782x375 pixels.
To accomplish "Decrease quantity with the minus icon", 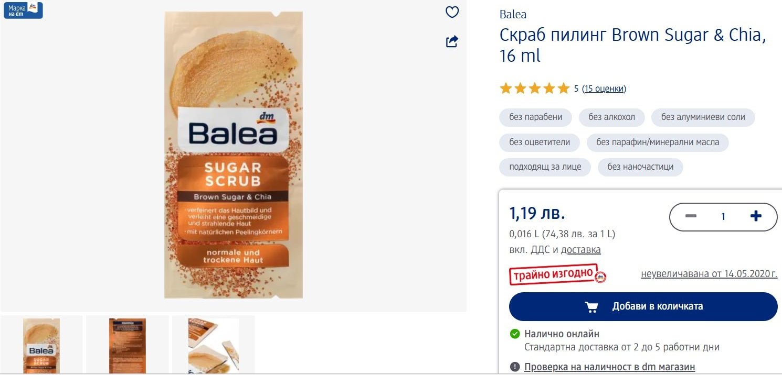I will (x=691, y=216).
